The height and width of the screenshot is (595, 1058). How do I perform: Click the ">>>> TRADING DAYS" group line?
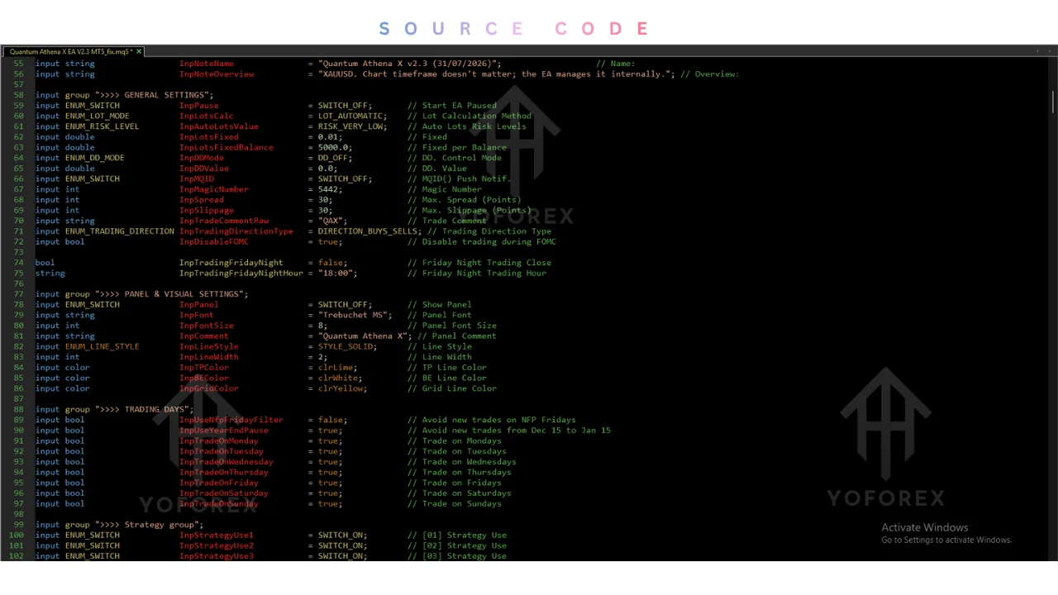(x=114, y=410)
